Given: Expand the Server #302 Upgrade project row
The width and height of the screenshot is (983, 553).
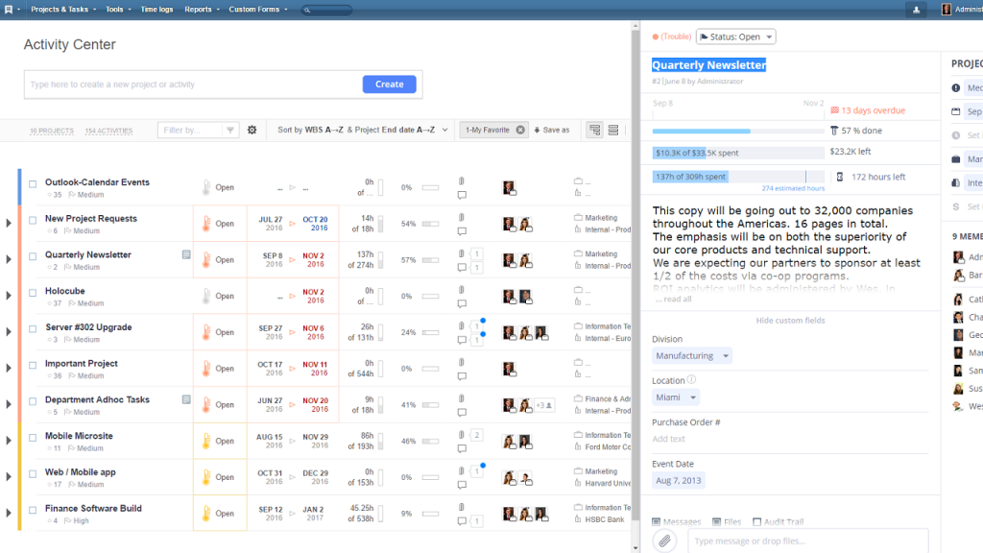Looking at the screenshot, I should 9,332.
